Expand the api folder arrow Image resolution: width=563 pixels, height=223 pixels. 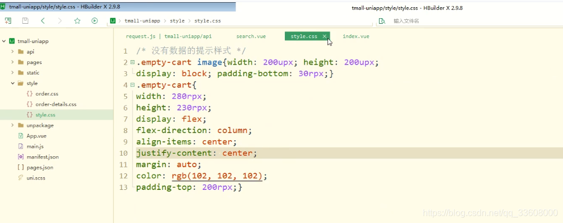tap(12, 51)
